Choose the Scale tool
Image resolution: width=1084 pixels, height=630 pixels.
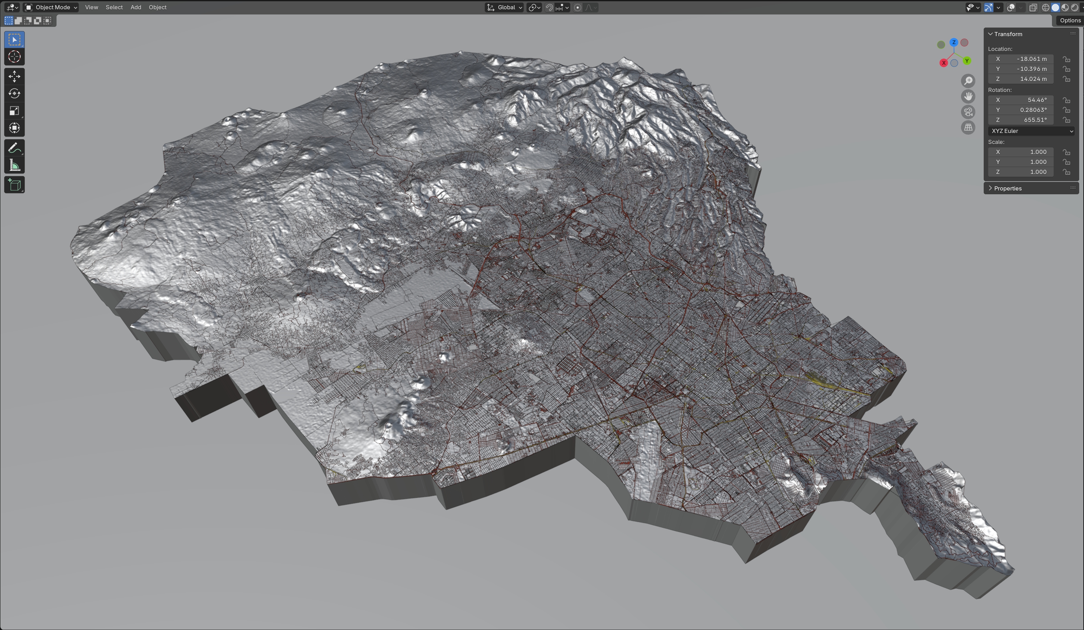[14, 111]
